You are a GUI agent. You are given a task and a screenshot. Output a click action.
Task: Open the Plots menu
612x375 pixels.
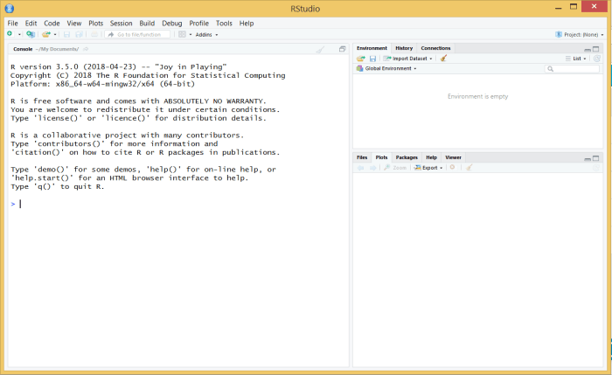click(95, 23)
